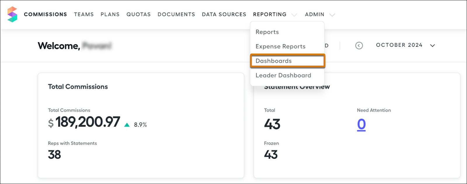
Task: Click the $189,200.97 commission total
Action: [84, 122]
